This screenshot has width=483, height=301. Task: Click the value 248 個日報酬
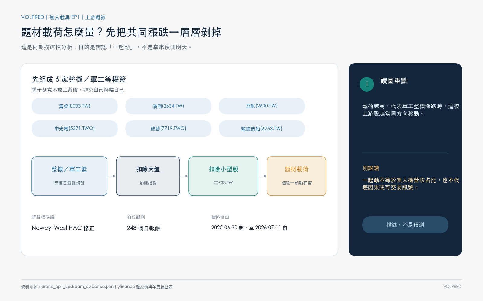tap(144, 228)
